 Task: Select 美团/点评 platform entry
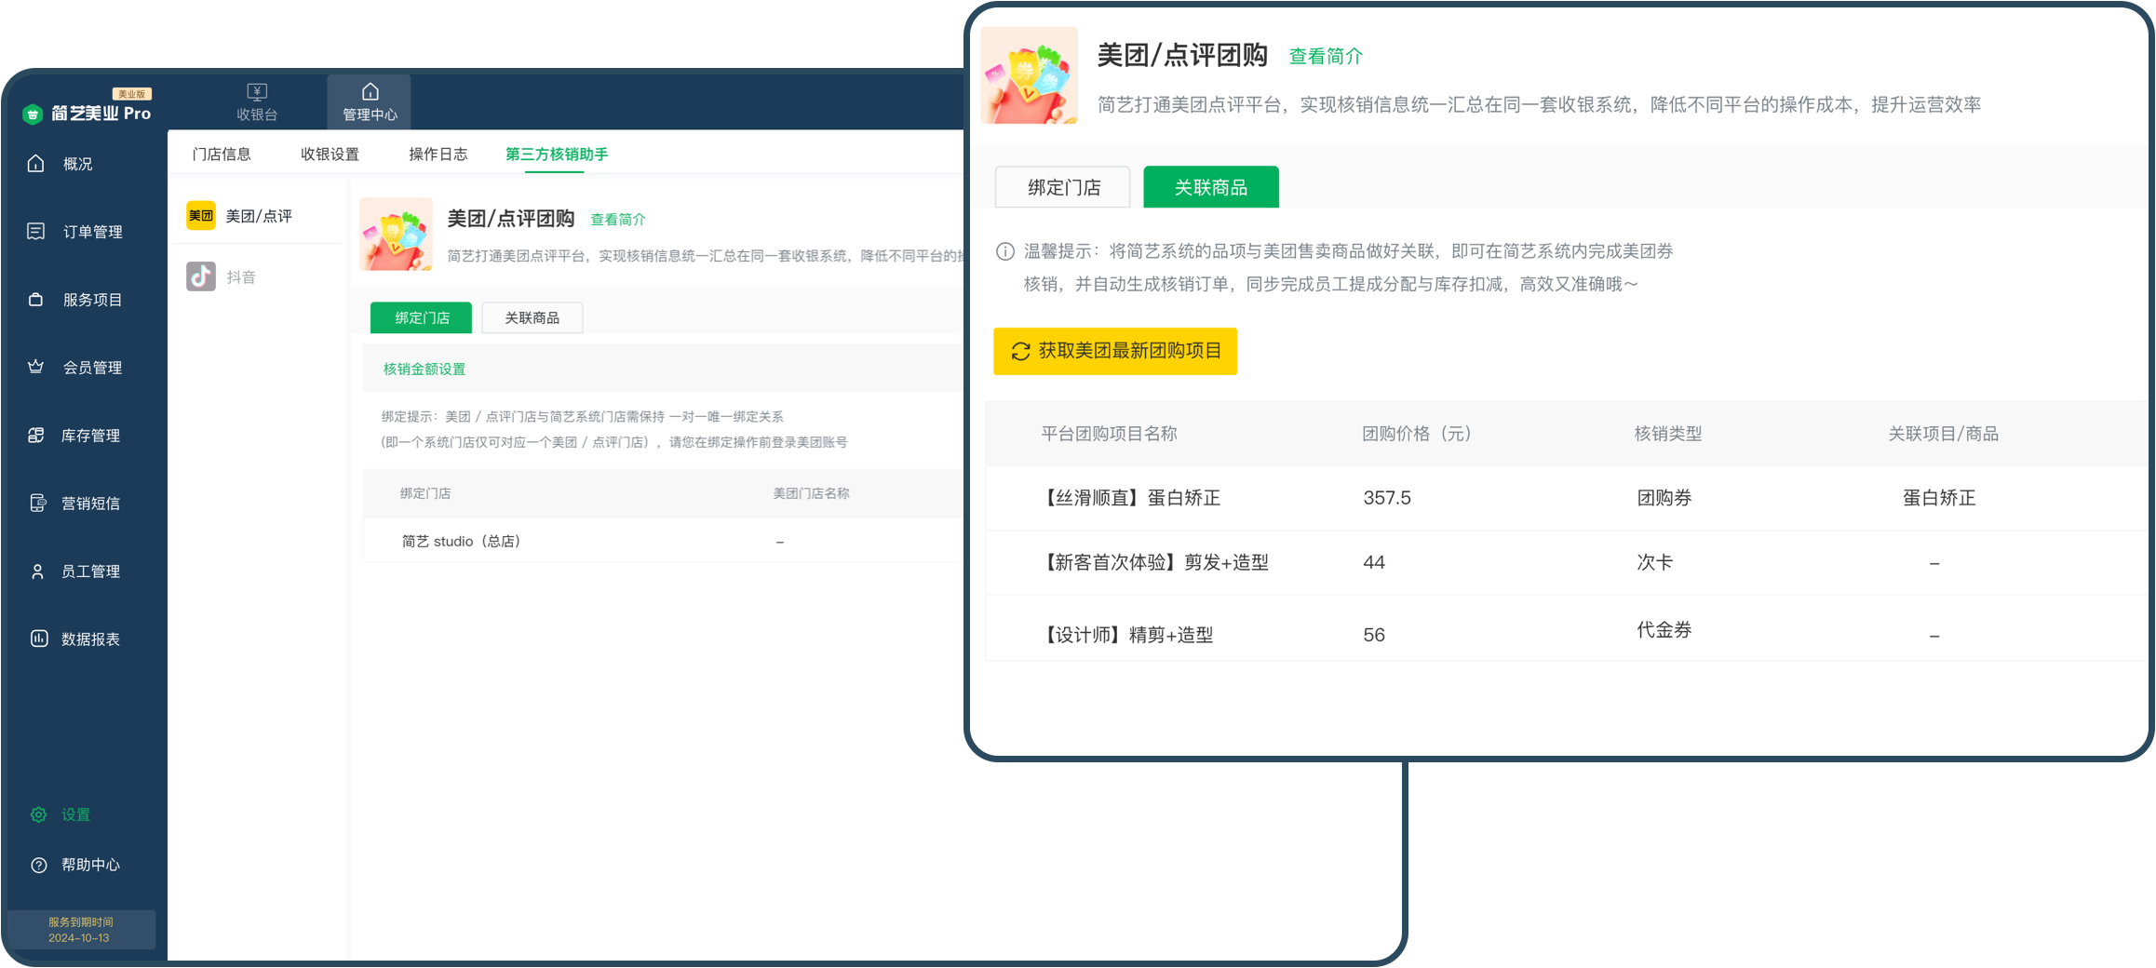point(259,216)
